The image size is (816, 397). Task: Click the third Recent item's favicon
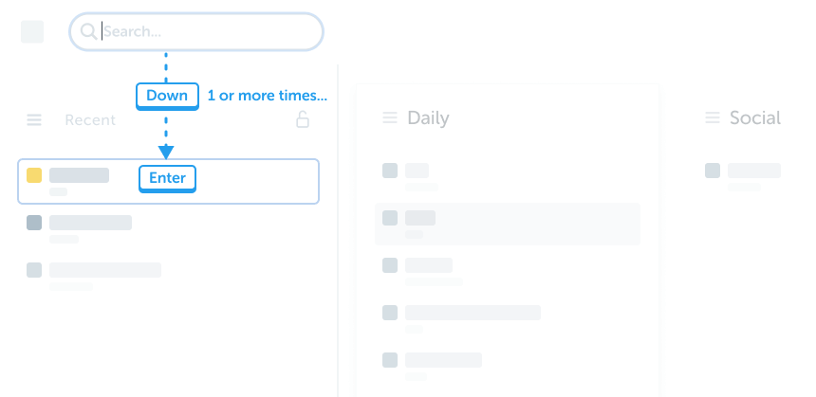[34, 269]
